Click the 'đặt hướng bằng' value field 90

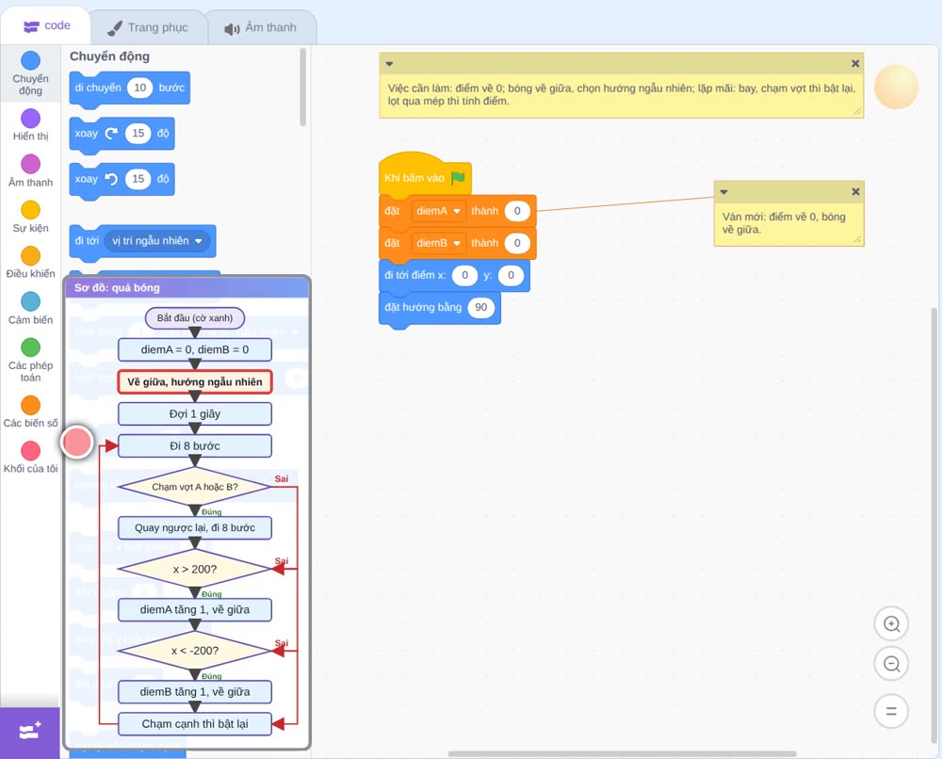pyautogui.click(x=481, y=307)
